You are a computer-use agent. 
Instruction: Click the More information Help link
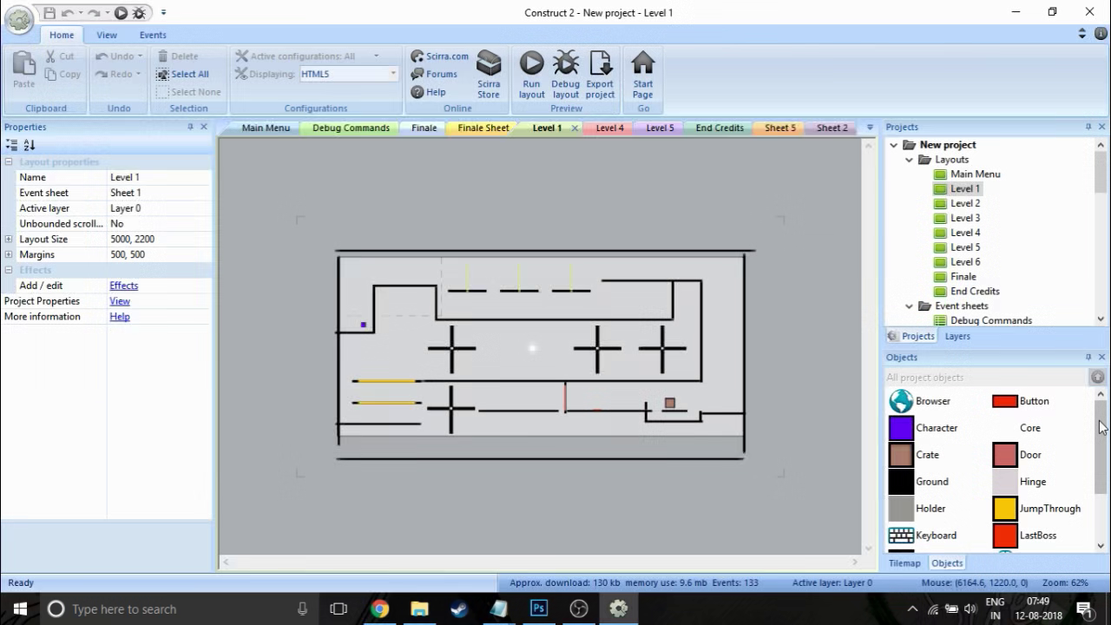[120, 317]
